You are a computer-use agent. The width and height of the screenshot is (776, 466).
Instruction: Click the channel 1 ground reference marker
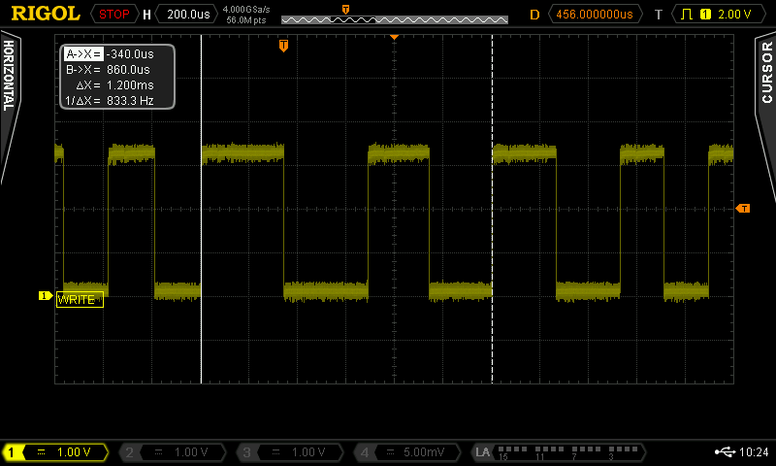pos(45,296)
